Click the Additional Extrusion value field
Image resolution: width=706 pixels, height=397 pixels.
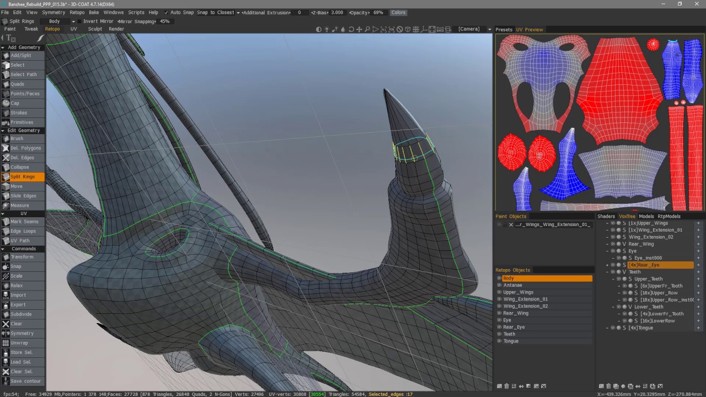coord(299,12)
